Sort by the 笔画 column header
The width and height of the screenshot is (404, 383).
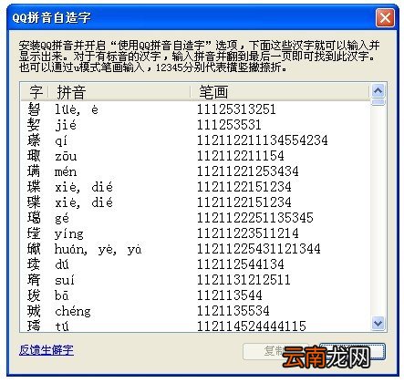tap(279, 92)
